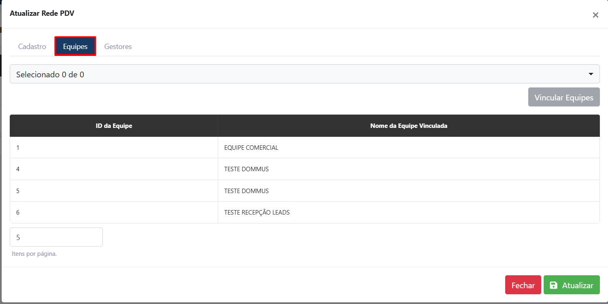Click the red Fechar button
The width and height of the screenshot is (608, 304).
click(x=523, y=285)
